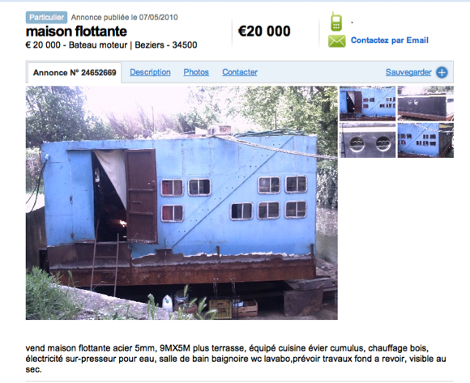The image size is (470, 383).
Task: Click the green envelope email icon
Action: (336, 41)
